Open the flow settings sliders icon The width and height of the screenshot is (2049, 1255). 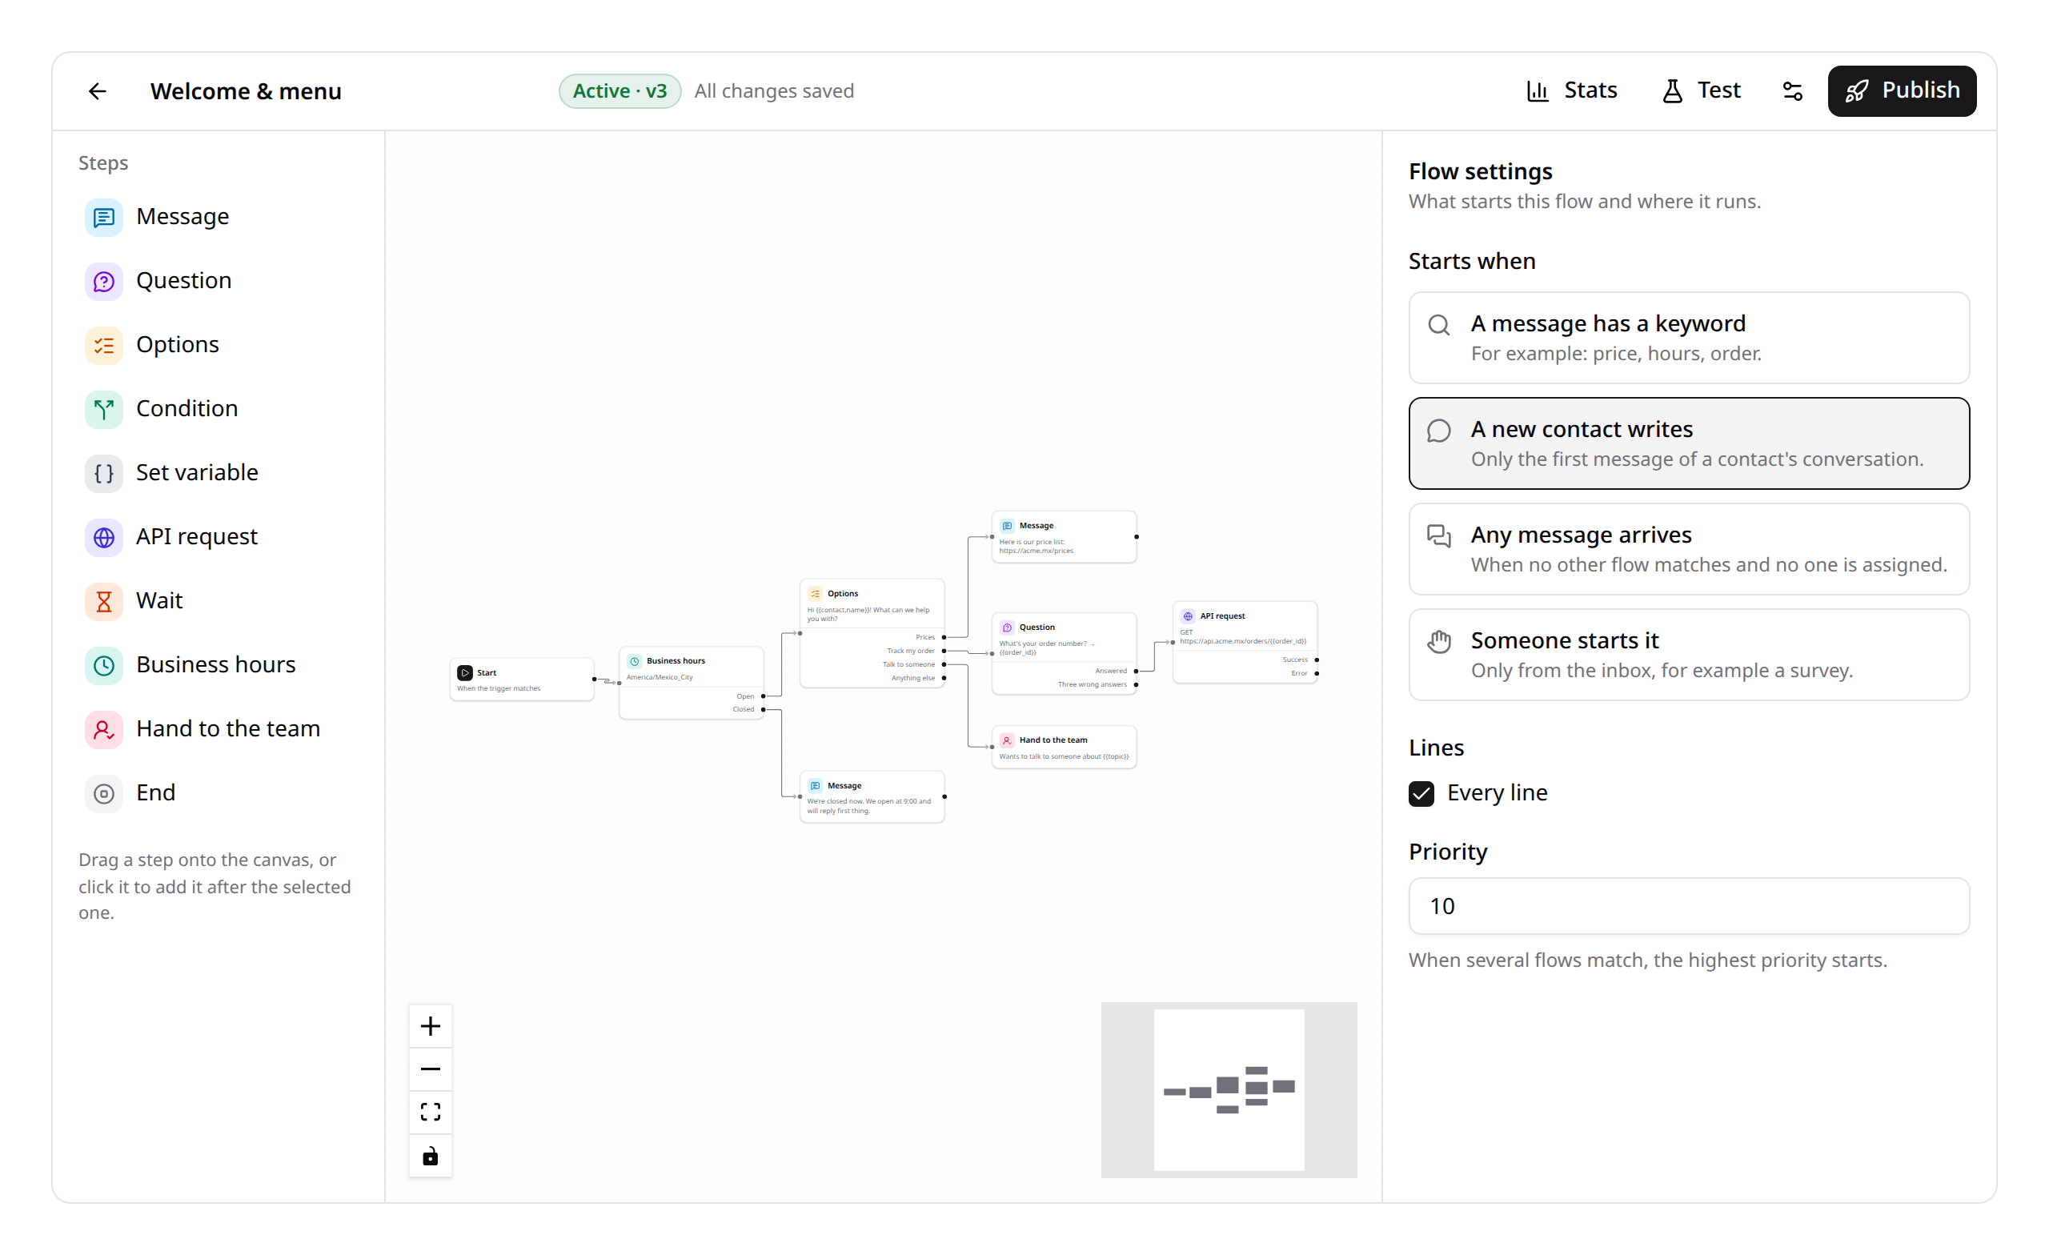[x=1792, y=90]
